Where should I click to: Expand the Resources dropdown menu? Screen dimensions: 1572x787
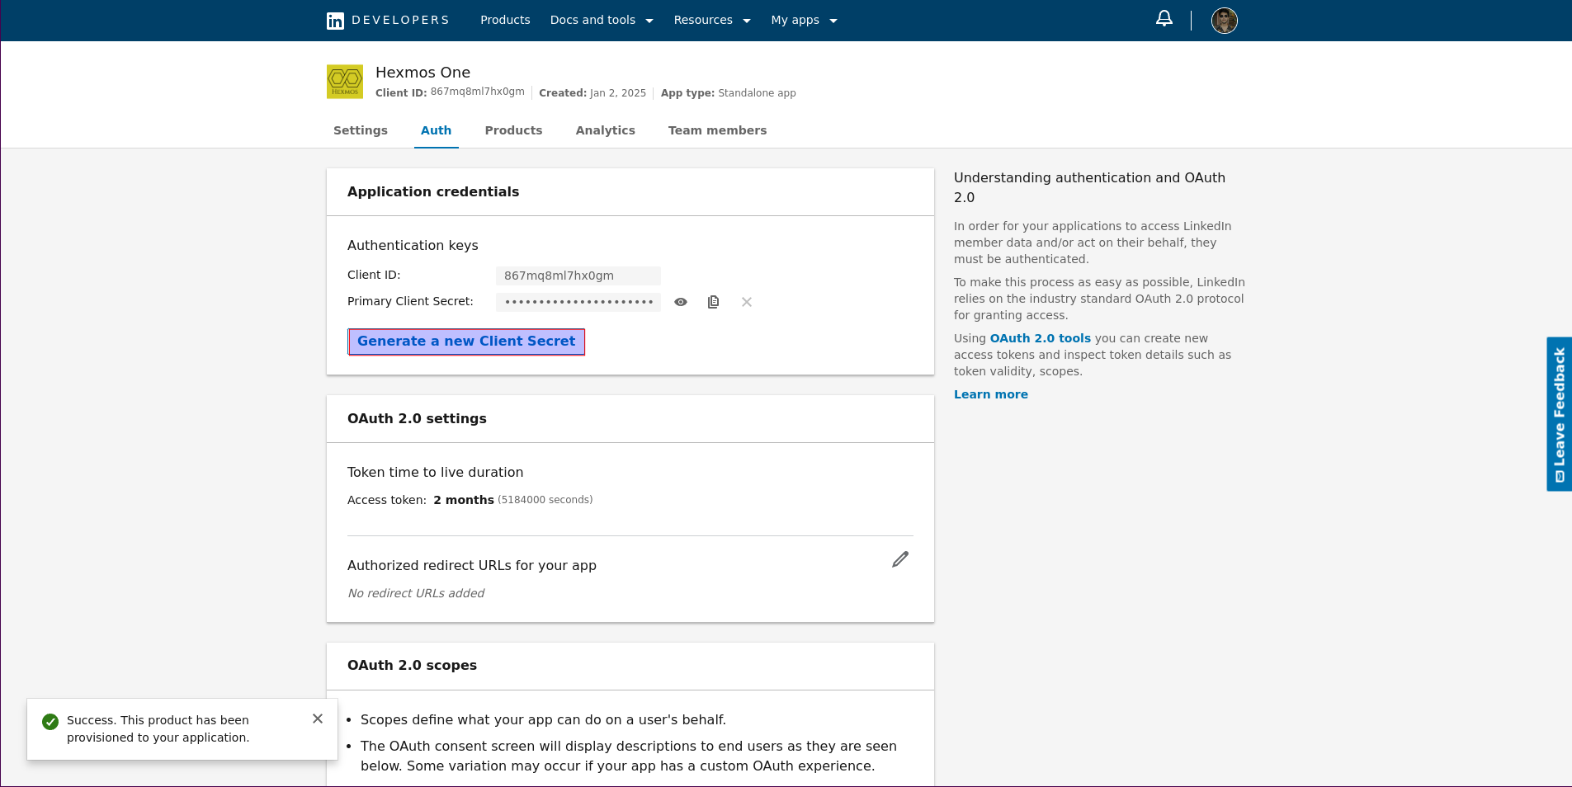pos(712,21)
